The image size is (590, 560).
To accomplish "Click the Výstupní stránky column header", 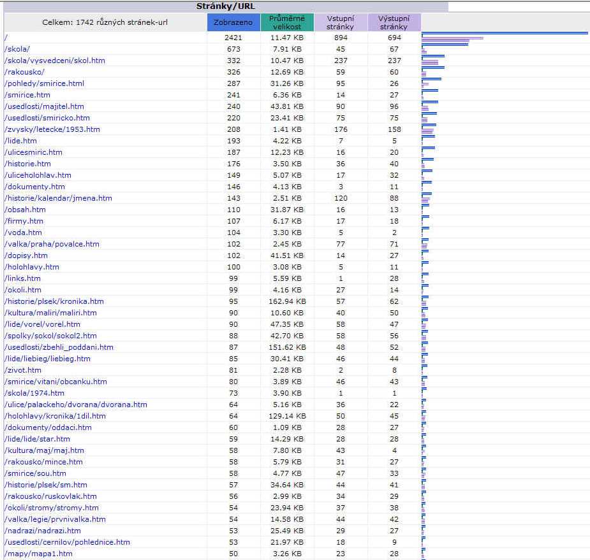I will point(394,22).
